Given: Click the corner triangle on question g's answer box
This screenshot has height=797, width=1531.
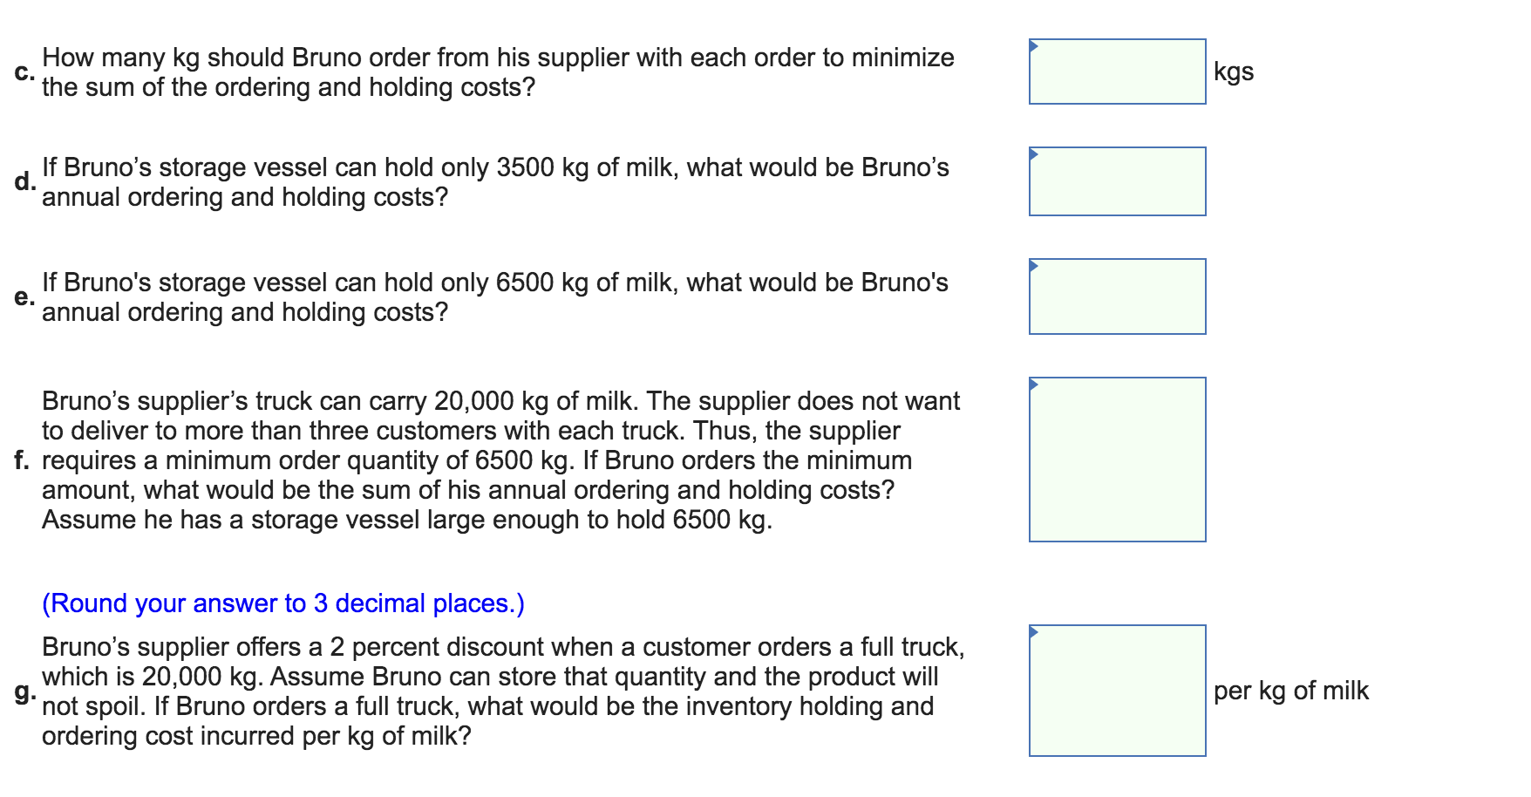Looking at the screenshot, I should [1035, 634].
